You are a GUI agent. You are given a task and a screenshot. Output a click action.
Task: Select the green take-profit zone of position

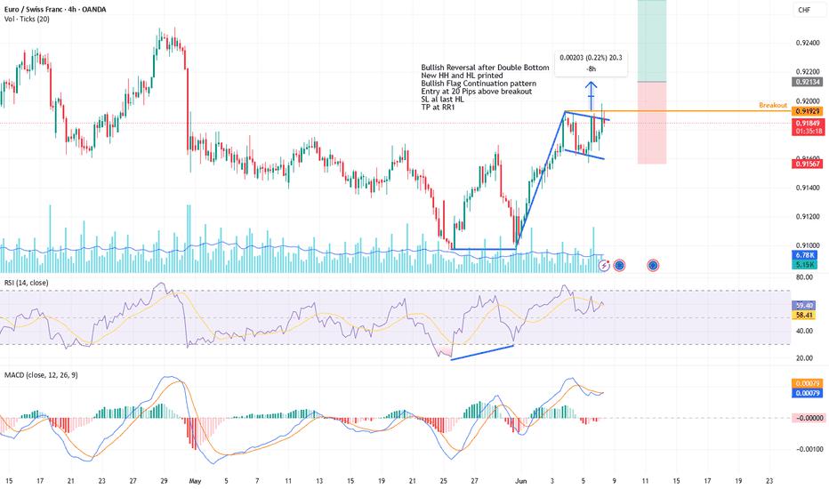coord(652,41)
